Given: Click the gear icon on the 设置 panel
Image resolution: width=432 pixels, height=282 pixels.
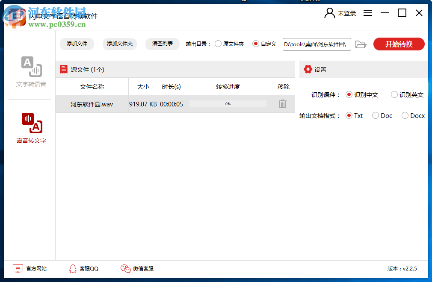Looking at the screenshot, I should point(308,69).
